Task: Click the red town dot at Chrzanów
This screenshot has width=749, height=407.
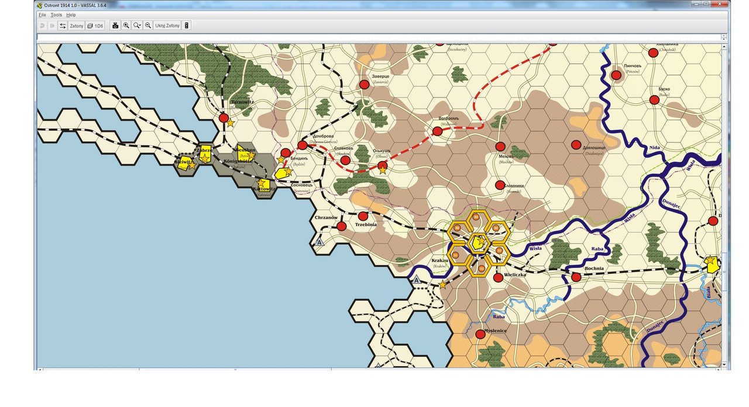Action: (x=342, y=226)
